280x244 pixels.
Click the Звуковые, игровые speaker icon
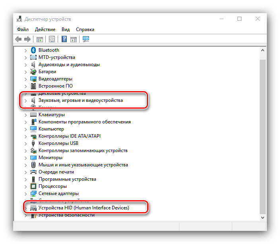click(33, 100)
